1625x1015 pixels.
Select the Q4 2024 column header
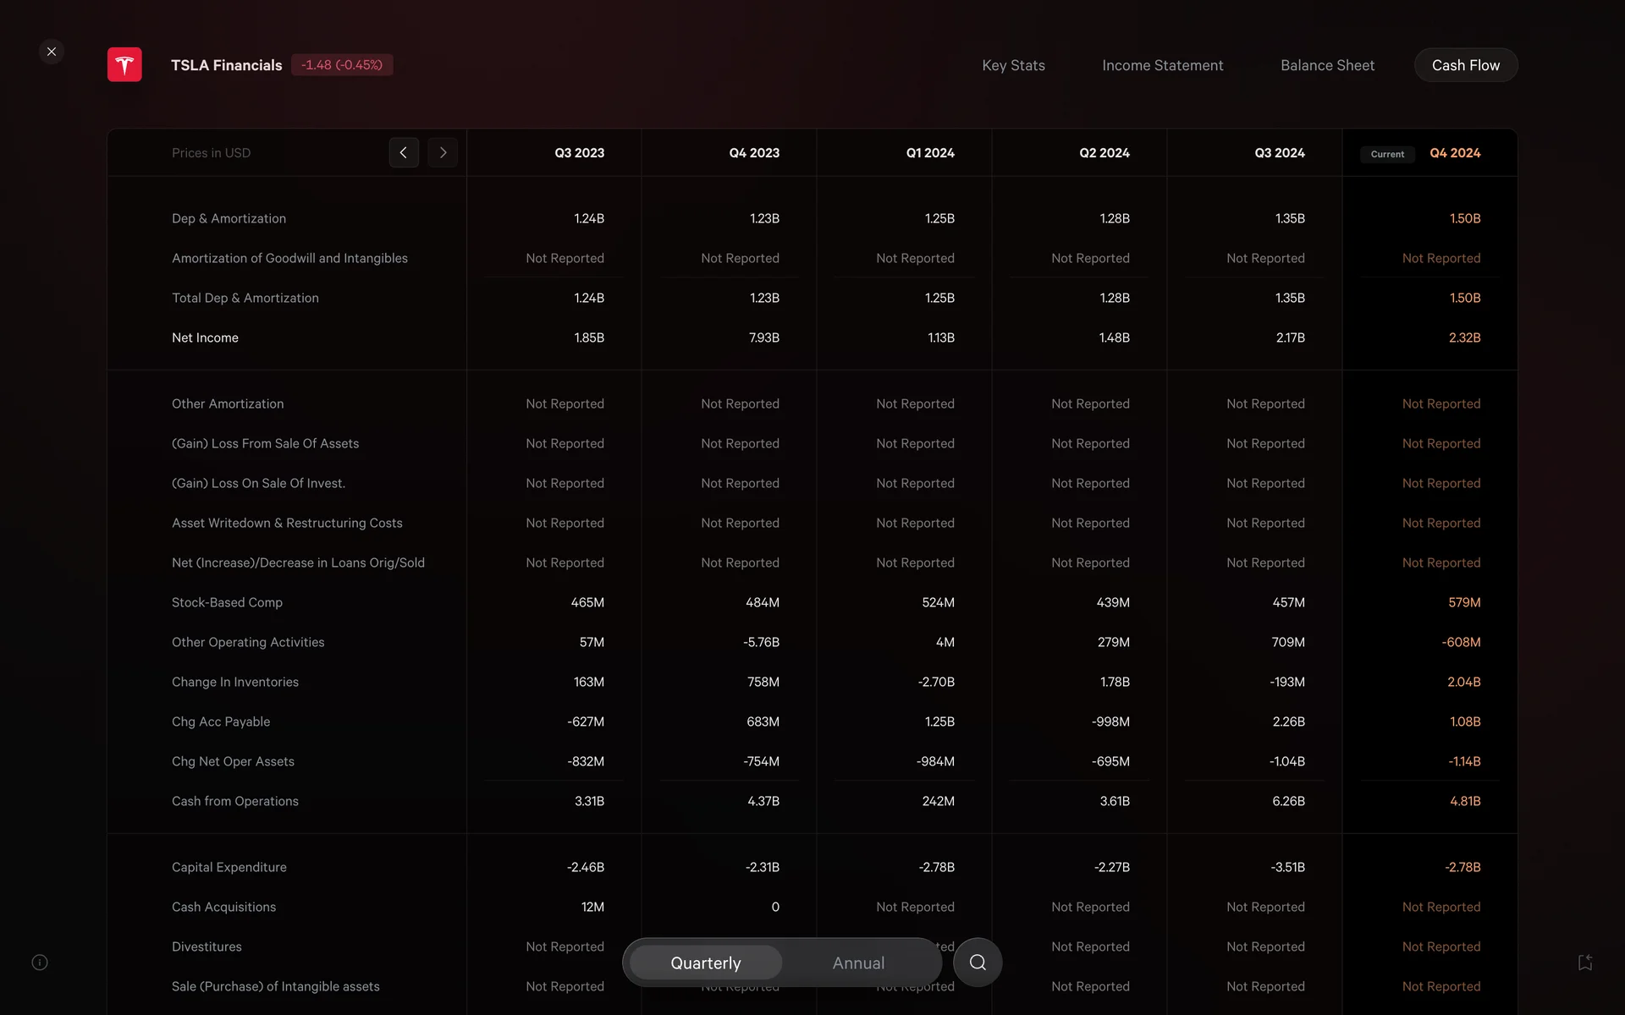click(x=1455, y=153)
